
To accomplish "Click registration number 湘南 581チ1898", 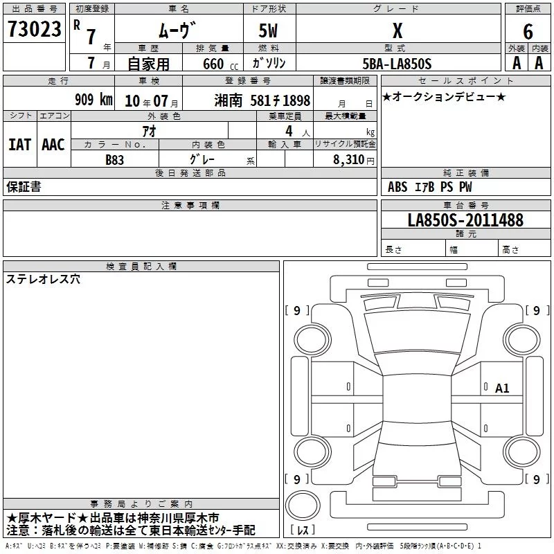I will tap(262, 100).
